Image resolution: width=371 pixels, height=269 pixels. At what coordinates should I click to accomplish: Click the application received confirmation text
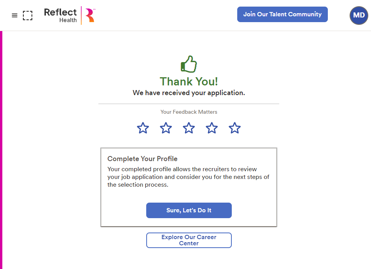click(189, 93)
